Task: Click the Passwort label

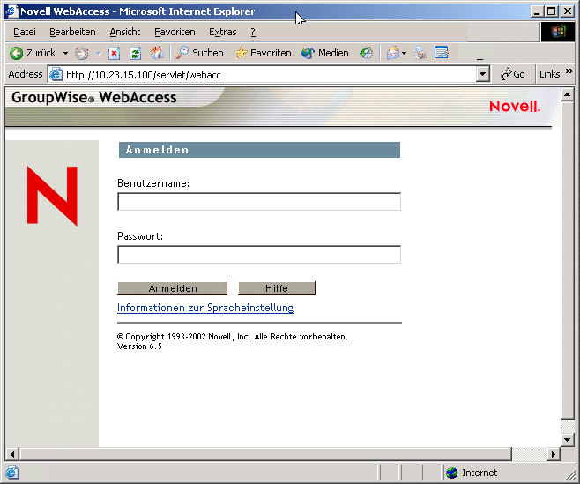Action: tap(140, 236)
